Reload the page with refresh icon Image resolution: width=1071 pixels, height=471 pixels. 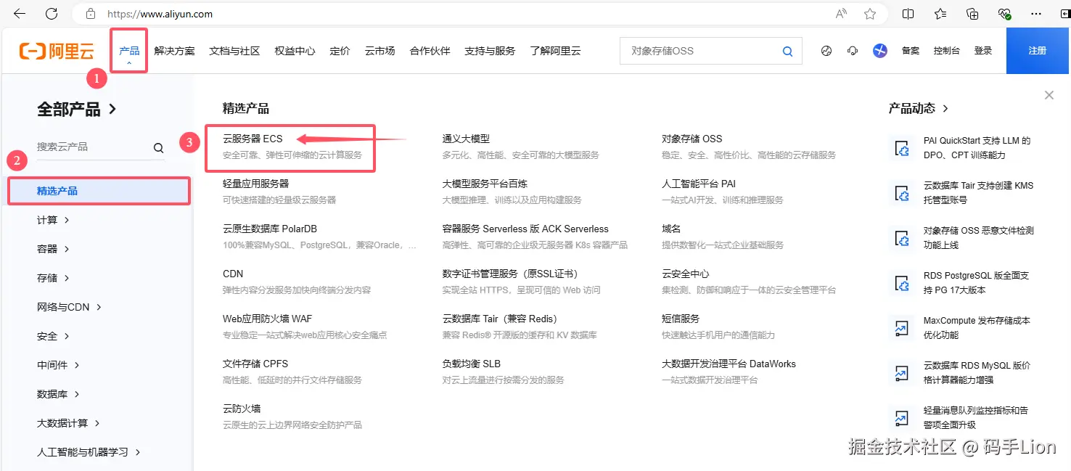[52, 14]
